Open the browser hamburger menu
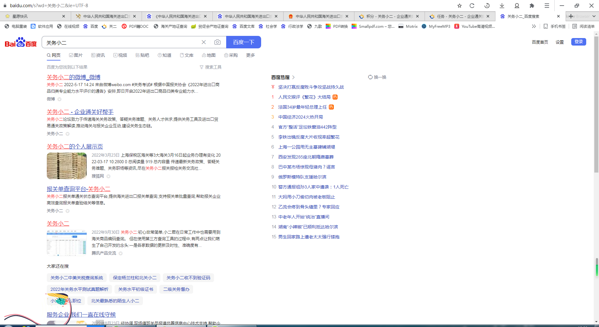This screenshot has height=327, width=599. pos(547,6)
